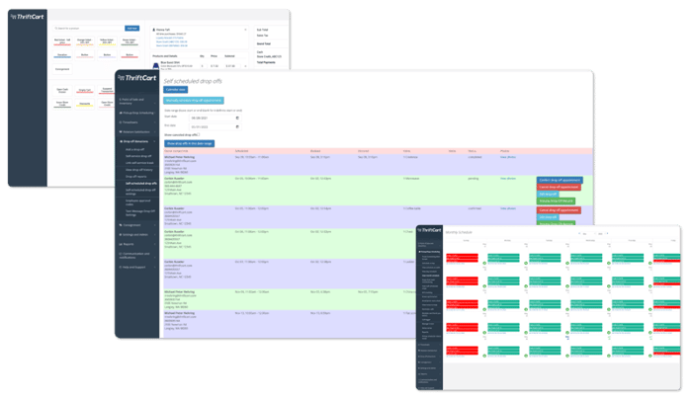Viewport: 692px width, 401px height.
Task: Click the Drop-off donations sidebar icon
Action: point(119,143)
